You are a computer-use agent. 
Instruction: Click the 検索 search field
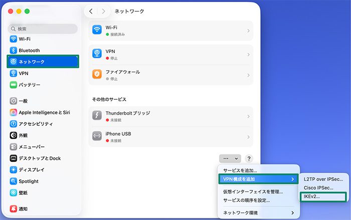pyautogui.click(x=43, y=29)
